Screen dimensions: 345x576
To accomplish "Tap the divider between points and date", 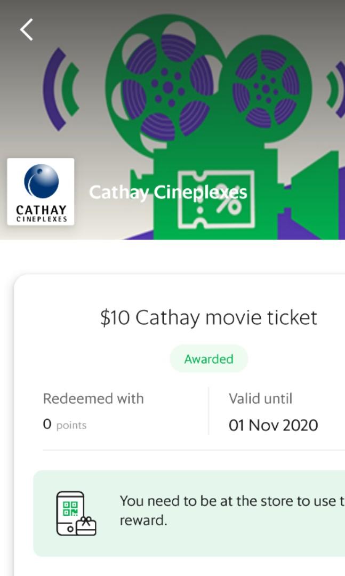I will click(208, 411).
